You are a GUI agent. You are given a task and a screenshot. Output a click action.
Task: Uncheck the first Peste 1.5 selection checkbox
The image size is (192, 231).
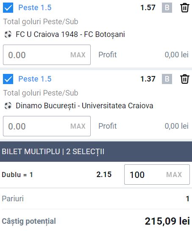[x=8, y=8]
